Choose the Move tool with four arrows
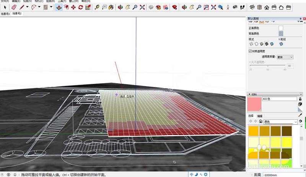Viewport: 306px width, 177px height. click(73, 7)
